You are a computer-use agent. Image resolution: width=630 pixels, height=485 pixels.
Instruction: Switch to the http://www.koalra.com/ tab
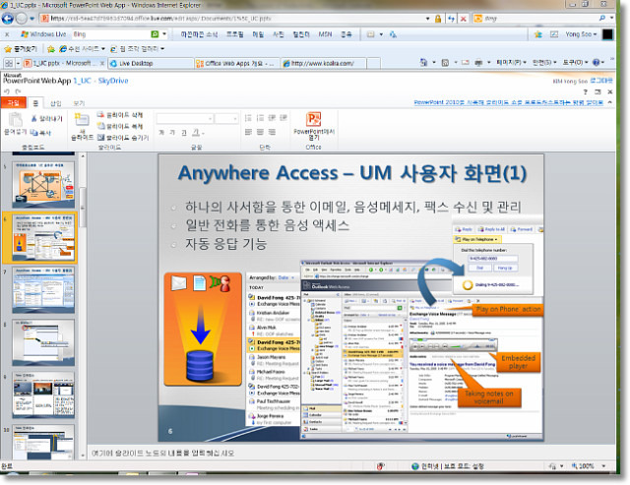[323, 63]
